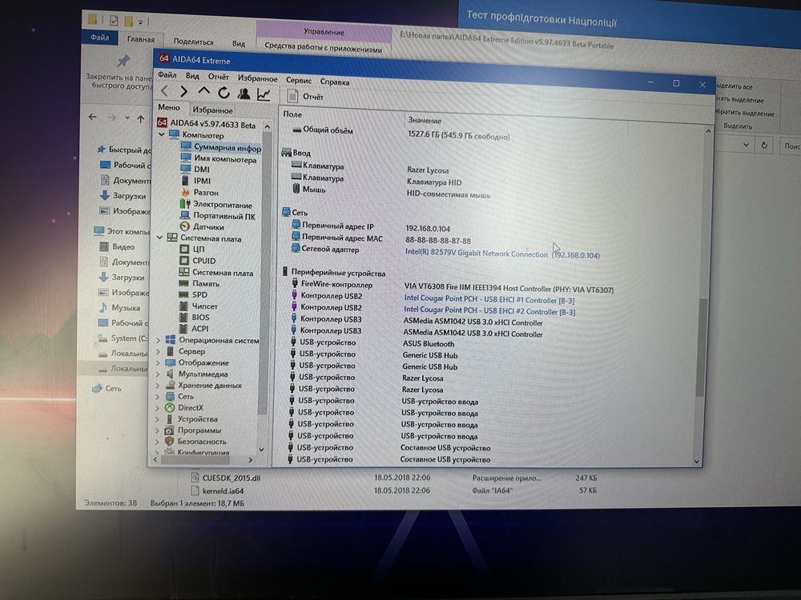Image resolution: width=801 pixels, height=600 pixels.
Task: Open the Избранное menu in AIDA64 menu bar
Action: click(x=257, y=78)
